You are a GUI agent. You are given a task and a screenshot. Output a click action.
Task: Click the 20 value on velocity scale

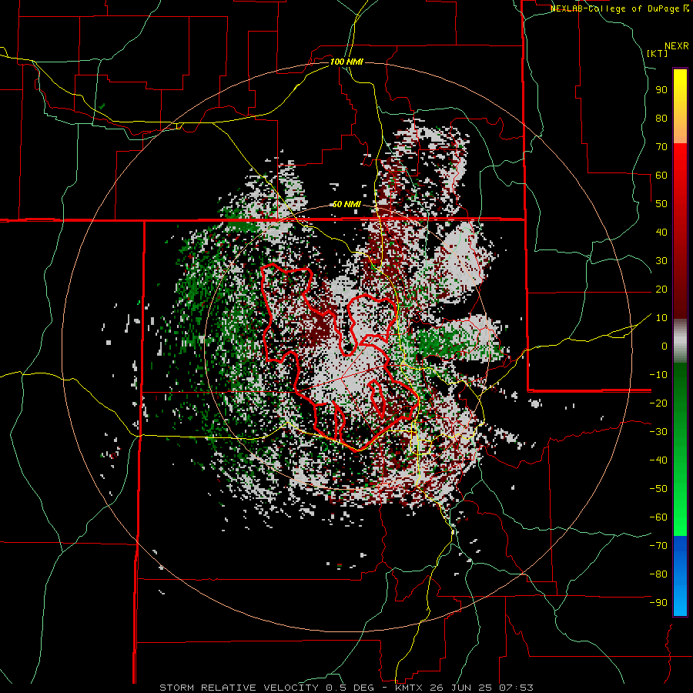pos(661,290)
